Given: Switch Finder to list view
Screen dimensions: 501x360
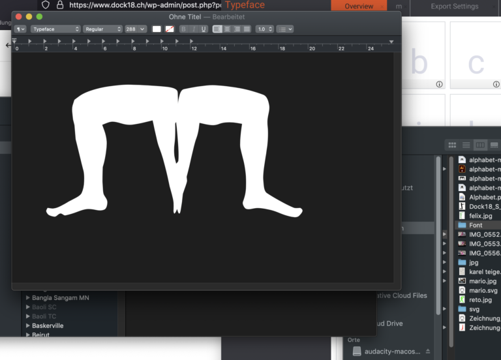Looking at the screenshot, I should 466,145.
